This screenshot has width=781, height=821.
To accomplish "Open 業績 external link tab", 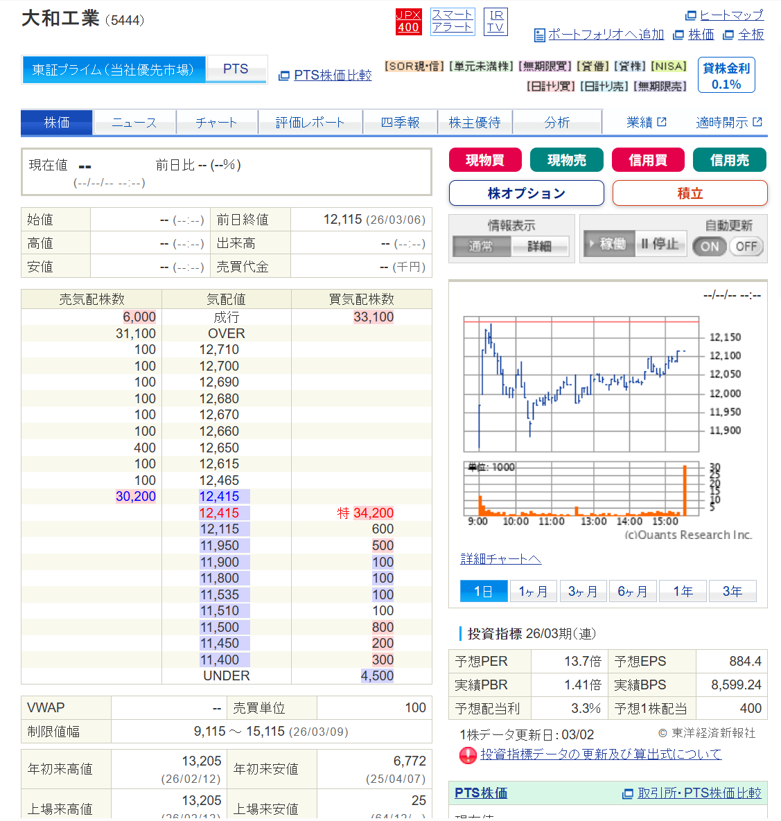I will [x=646, y=123].
